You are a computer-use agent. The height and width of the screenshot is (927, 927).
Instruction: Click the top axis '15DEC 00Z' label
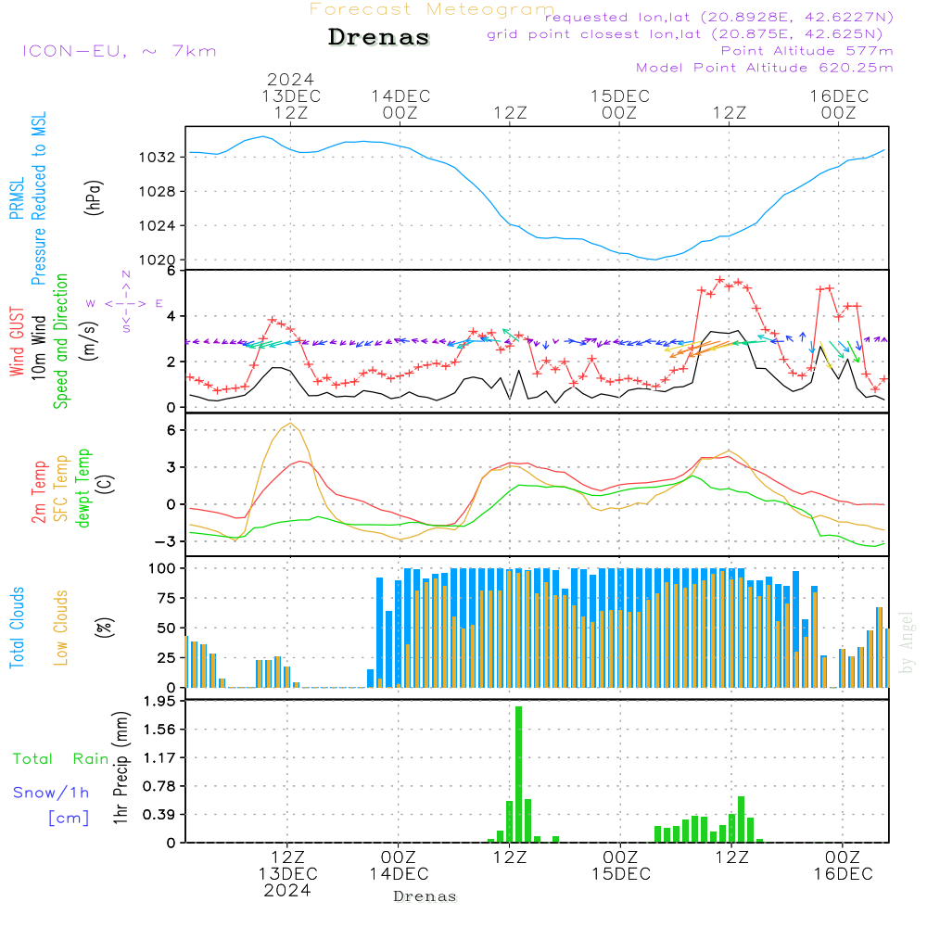(x=619, y=104)
